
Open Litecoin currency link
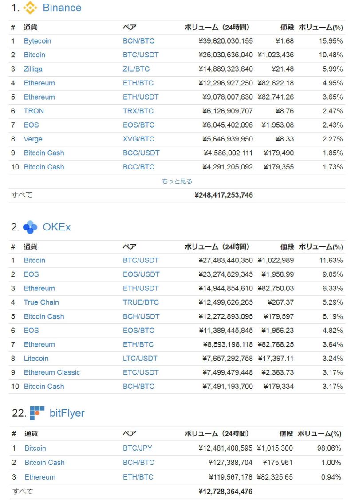(x=36, y=359)
